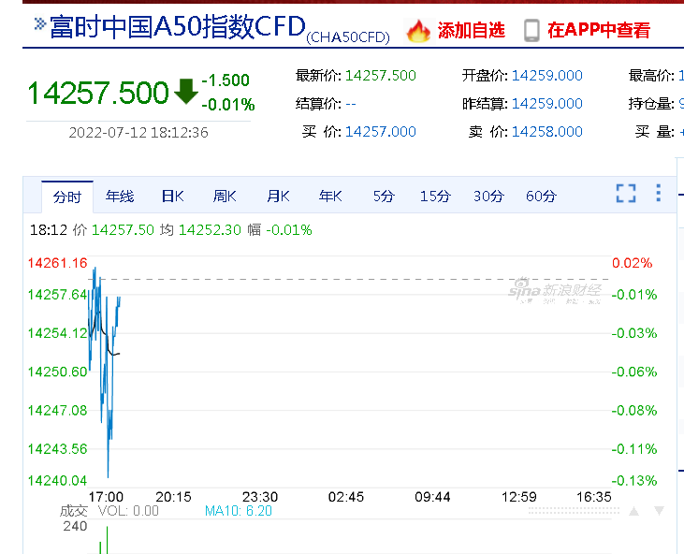
Task: Click the -0.01% change beside the price
Action: [228, 105]
